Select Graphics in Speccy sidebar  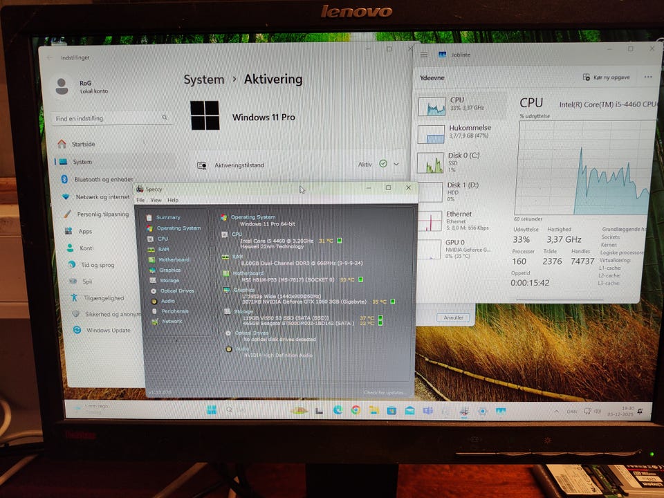click(169, 270)
